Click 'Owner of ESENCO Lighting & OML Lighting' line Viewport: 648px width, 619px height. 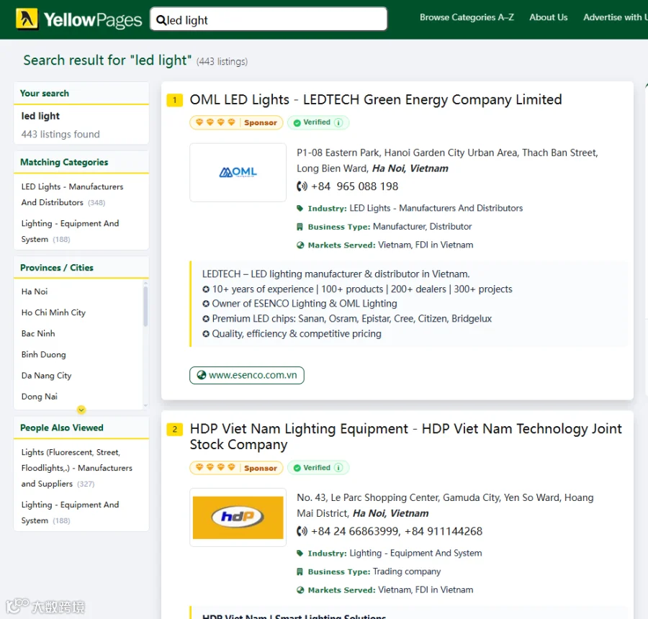click(x=300, y=304)
